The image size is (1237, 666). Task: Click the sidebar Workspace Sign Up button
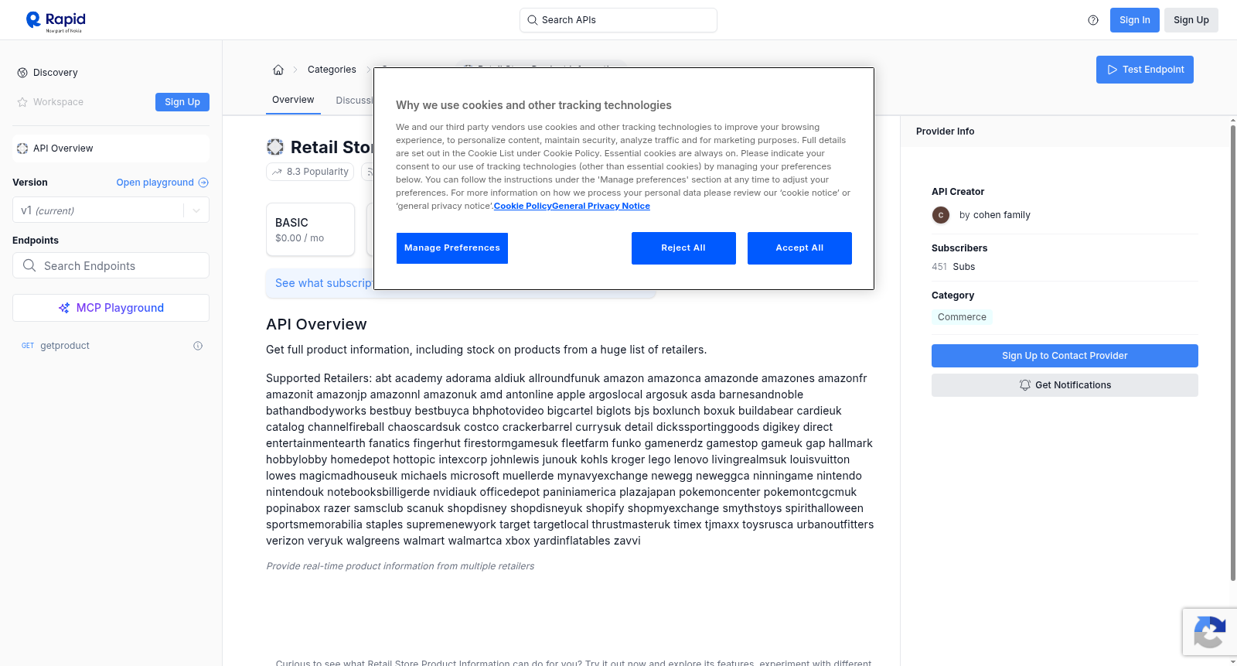click(x=182, y=102)
